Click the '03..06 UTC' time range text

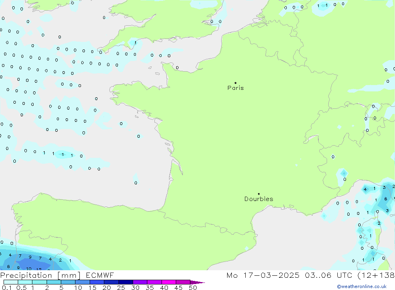click(328, 275)
